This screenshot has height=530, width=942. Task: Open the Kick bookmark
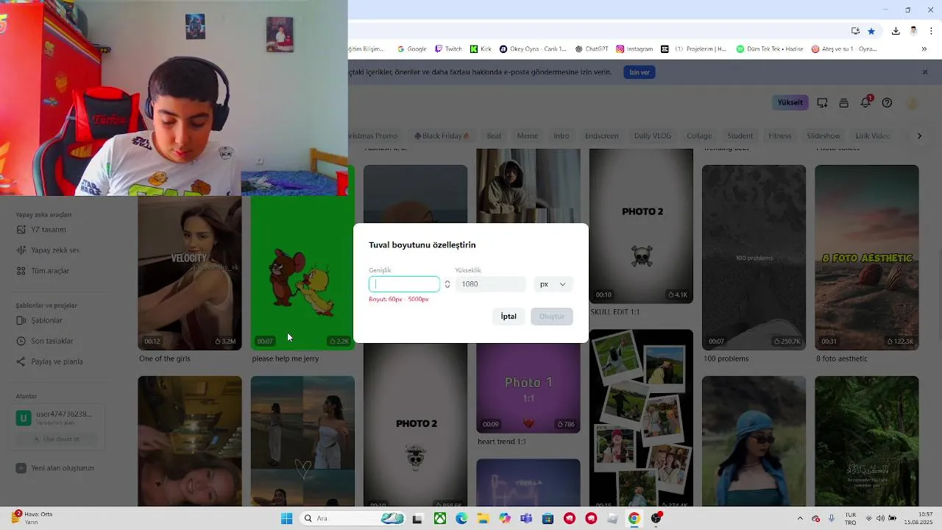(481, 49)
